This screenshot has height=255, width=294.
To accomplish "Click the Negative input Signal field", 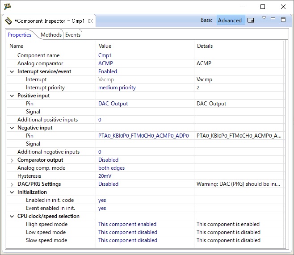I will tap(145, 144).
